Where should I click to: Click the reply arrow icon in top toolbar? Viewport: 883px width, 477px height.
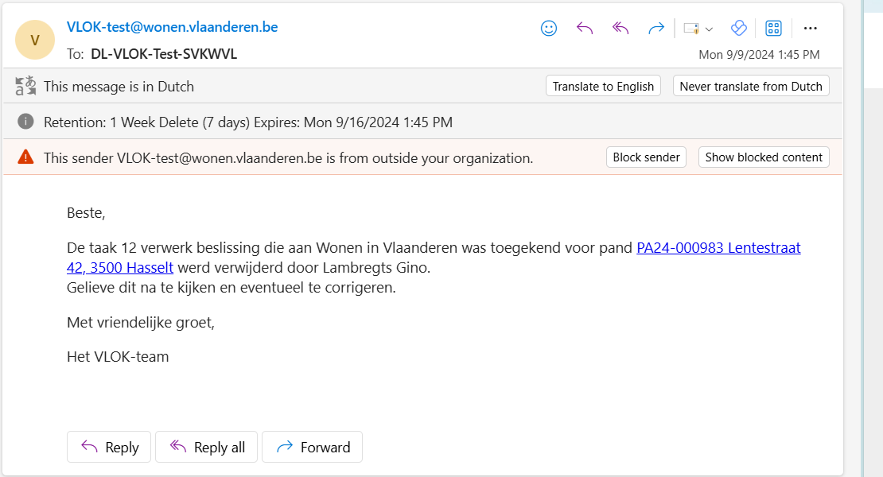click(x=585, y=29)
